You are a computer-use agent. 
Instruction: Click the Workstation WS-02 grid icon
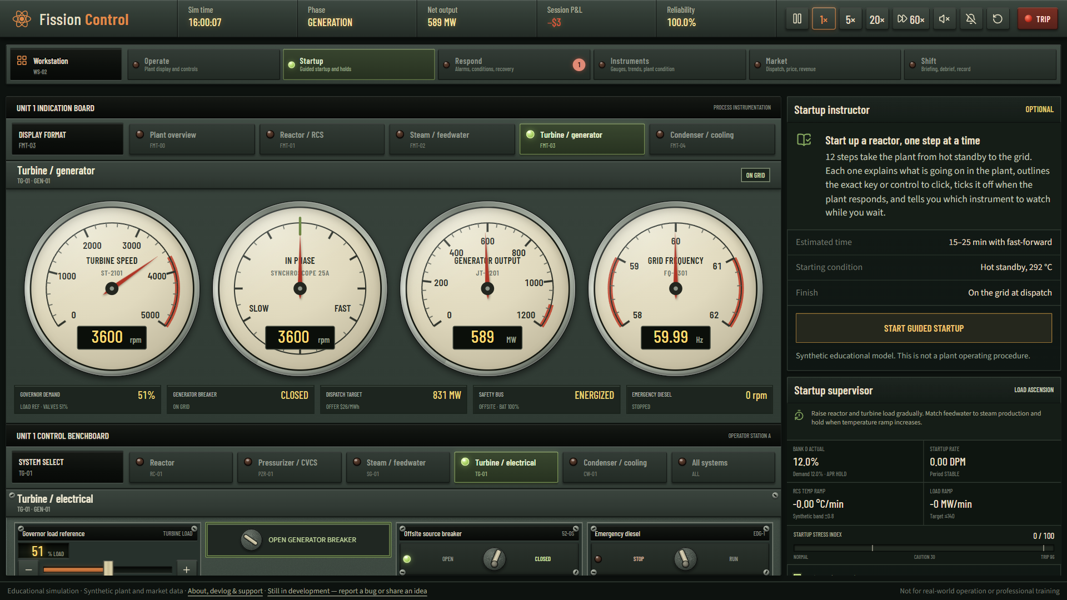pyautogui.click(x=22, y=60)
